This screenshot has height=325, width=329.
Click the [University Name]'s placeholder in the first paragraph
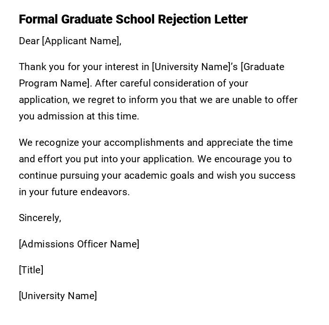(195, 67)
